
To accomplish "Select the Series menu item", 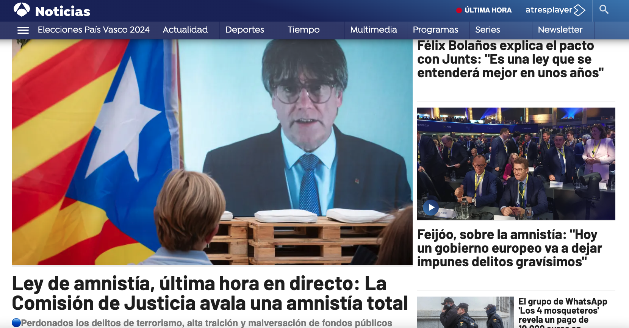I will pos(487,30).
